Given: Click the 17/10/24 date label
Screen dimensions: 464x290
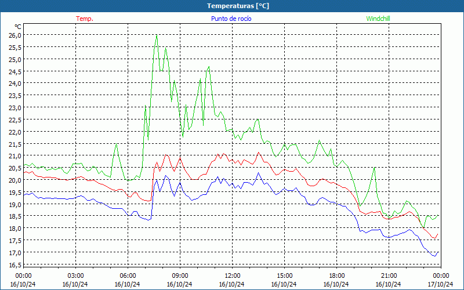Looking at the screenshot, I should [x=440, y=284].
